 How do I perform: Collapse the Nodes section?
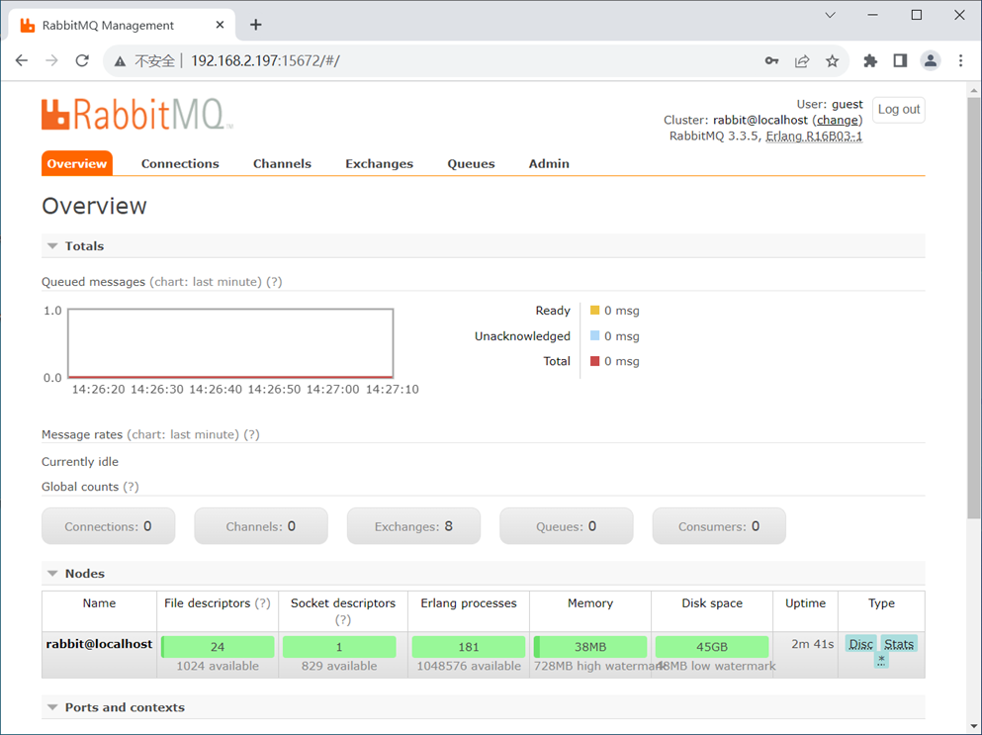[52, 574]
